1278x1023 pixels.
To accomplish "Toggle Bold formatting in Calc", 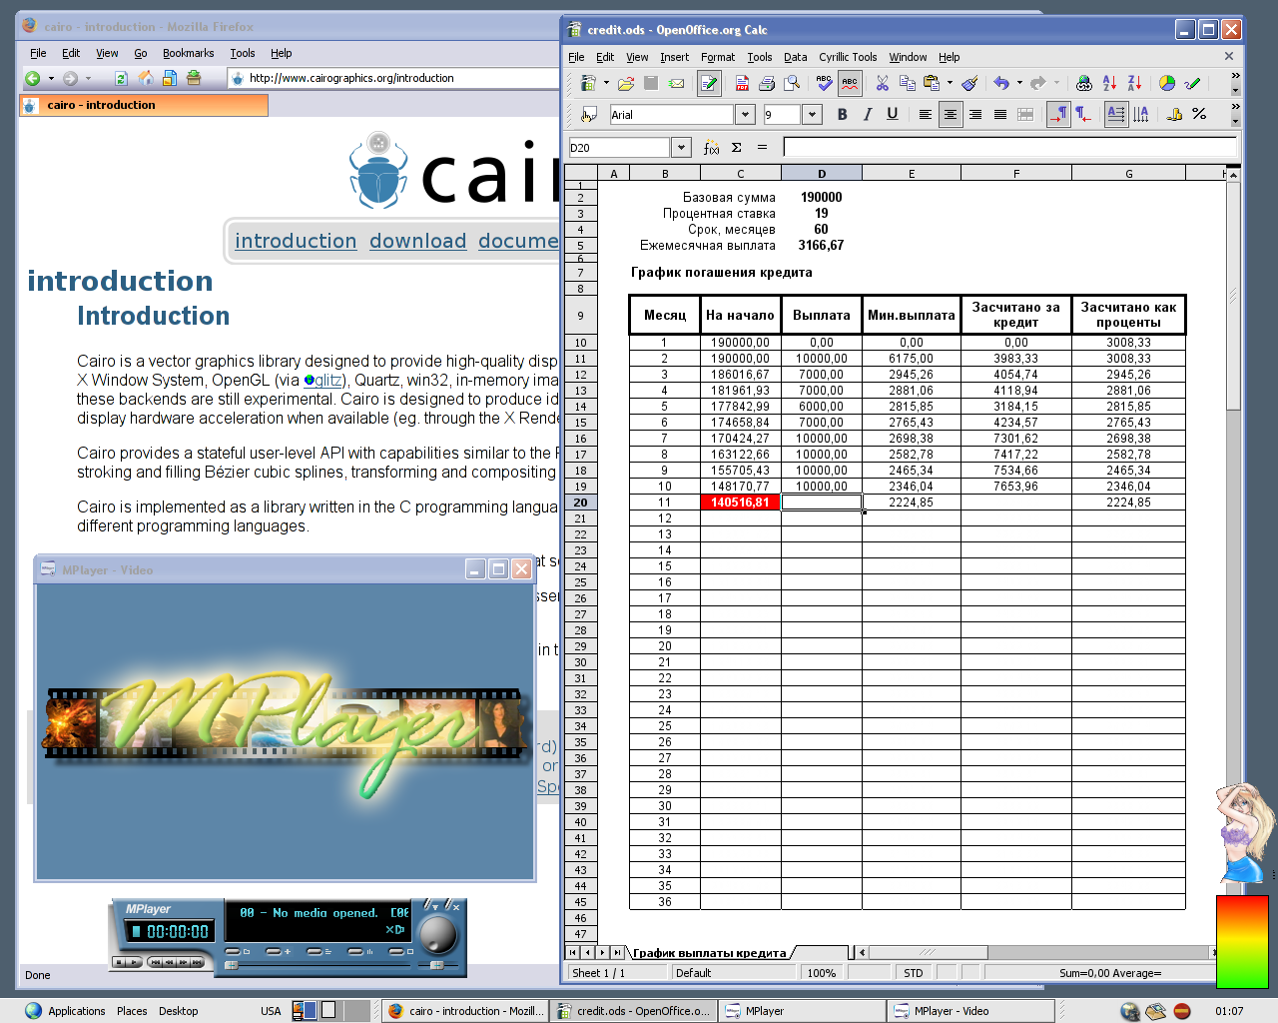I will pyautogui.click(x=842, y=115).
